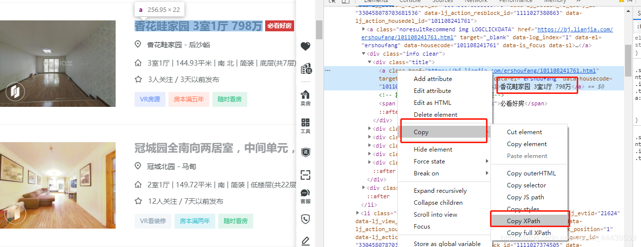Select Copy selector
The width and height of the screenshot is (641, 247).
coord(526,185)
